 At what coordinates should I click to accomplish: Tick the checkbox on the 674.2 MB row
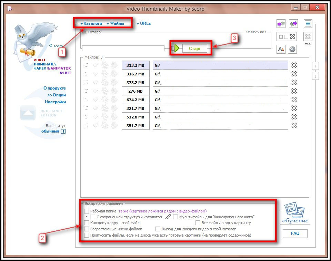[x=87, y=100]
